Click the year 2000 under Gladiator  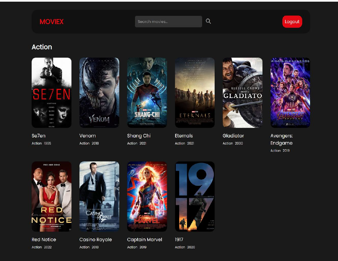pyautogui.click(x=239, y=143)
